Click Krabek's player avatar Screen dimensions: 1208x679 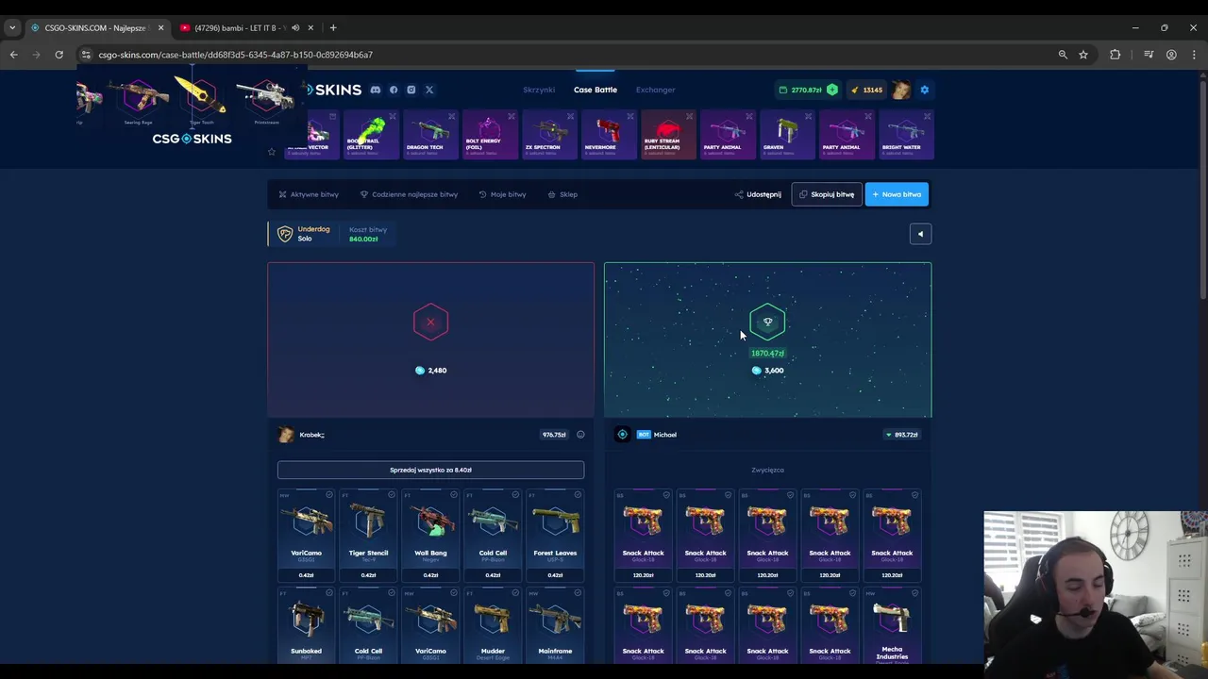click(x=286, y=435)
